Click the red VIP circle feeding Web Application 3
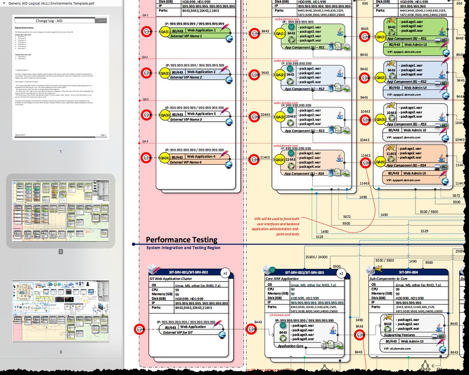Viewport: 469px width, 375px height. [146, 115]
